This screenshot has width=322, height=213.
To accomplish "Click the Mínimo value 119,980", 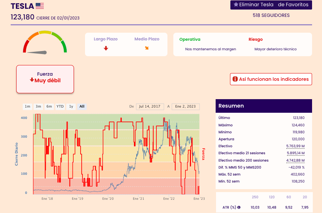I will coord(298,132).
